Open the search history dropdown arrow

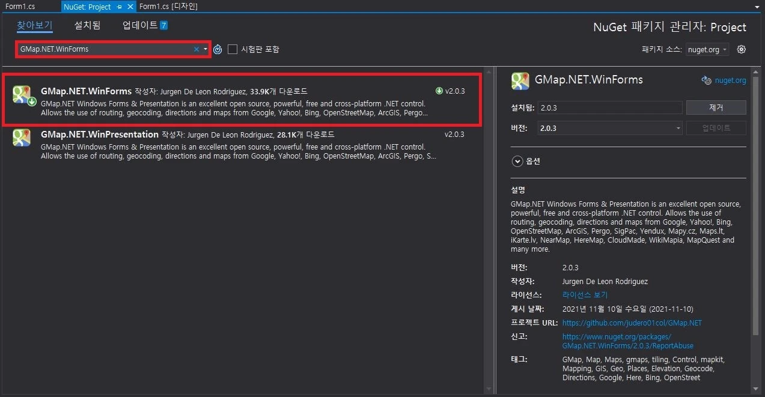tap(206, 49)
